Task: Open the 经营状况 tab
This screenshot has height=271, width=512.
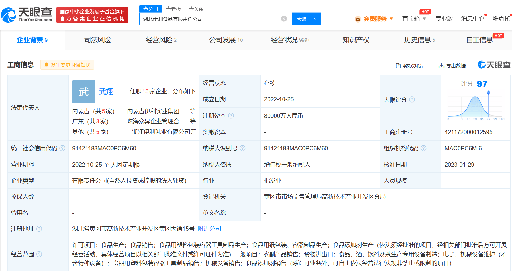Action: coord(290,40)
